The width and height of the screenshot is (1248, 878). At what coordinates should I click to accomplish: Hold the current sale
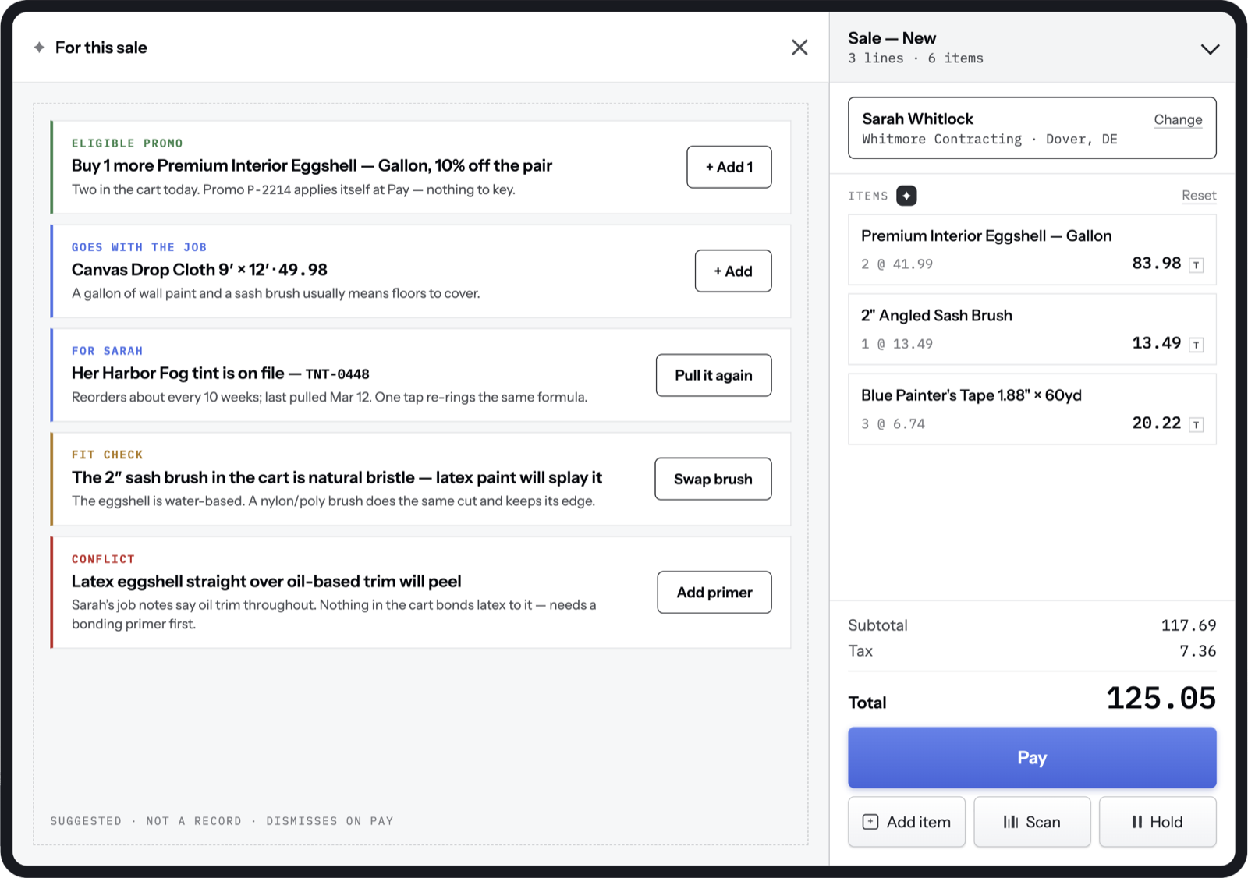pyautogui.click(x=1158, y=822)
